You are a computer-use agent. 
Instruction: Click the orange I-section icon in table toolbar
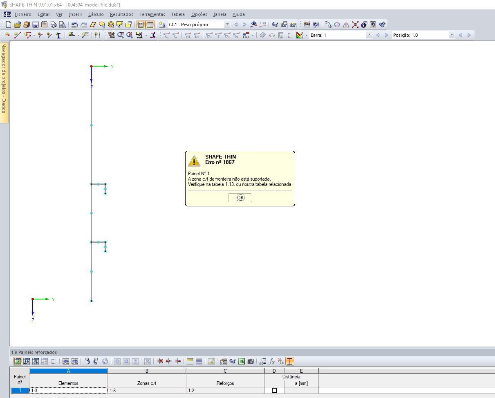click(290, 361)
